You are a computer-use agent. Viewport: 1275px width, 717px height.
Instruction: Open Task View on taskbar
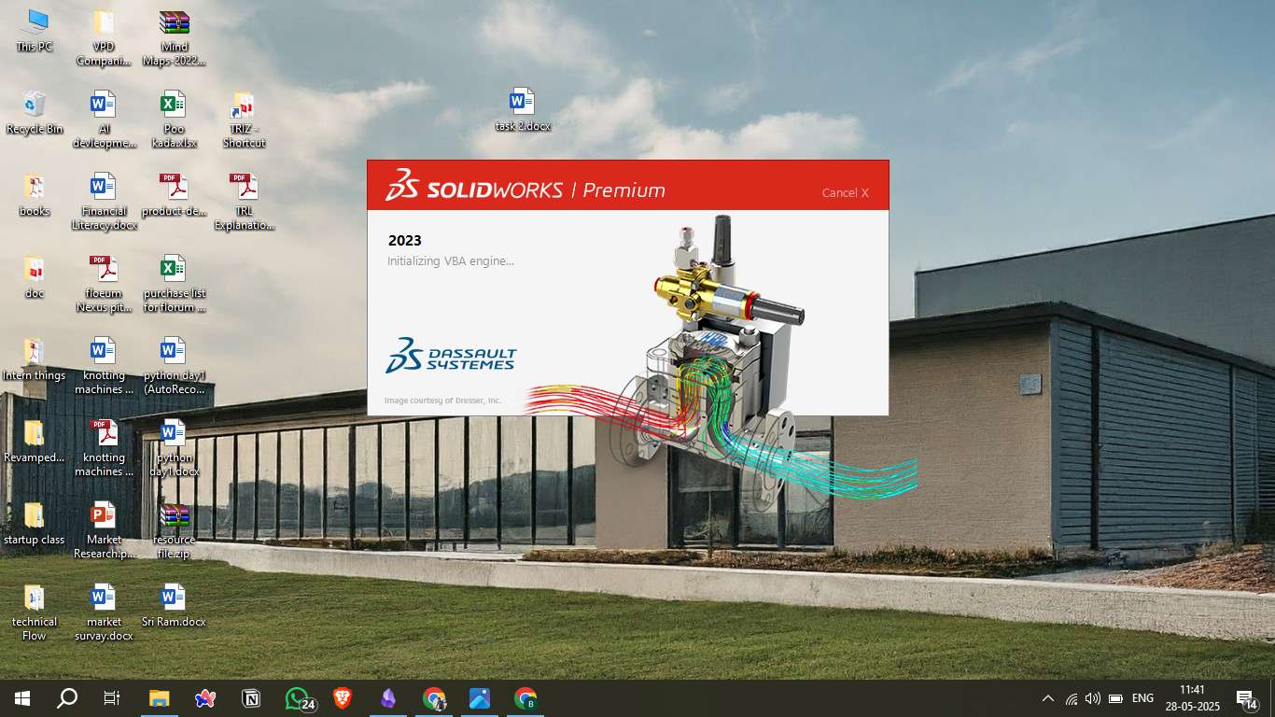pos(112,698)
